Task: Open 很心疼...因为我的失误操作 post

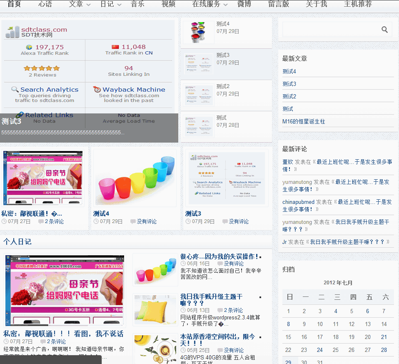Action: point(219,256)
